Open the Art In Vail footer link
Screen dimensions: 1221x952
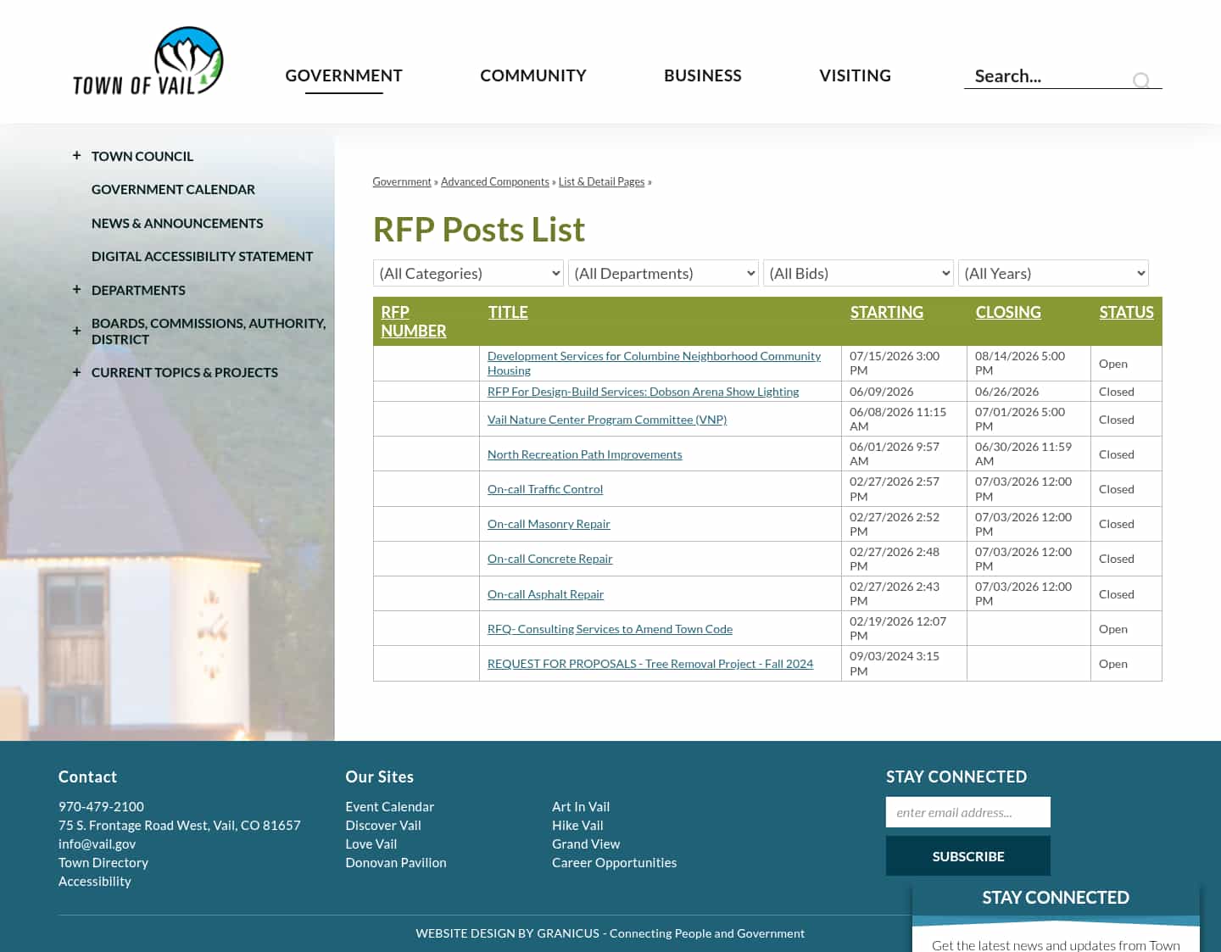581,806
